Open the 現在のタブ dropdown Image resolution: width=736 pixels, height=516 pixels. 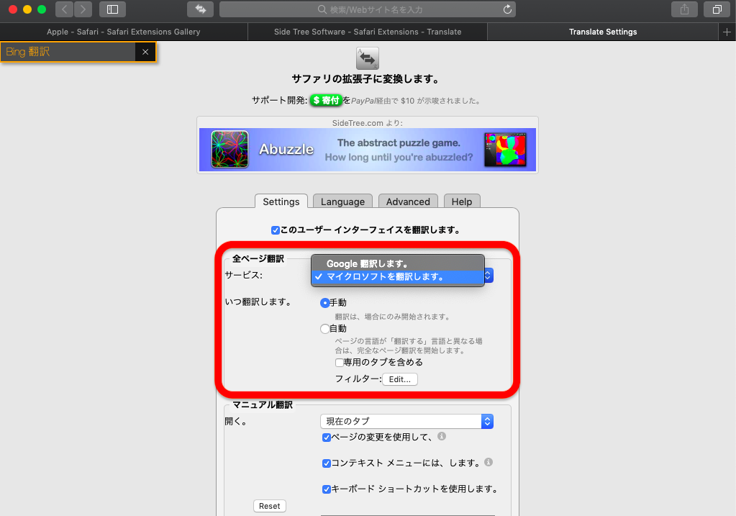(406, 421)
